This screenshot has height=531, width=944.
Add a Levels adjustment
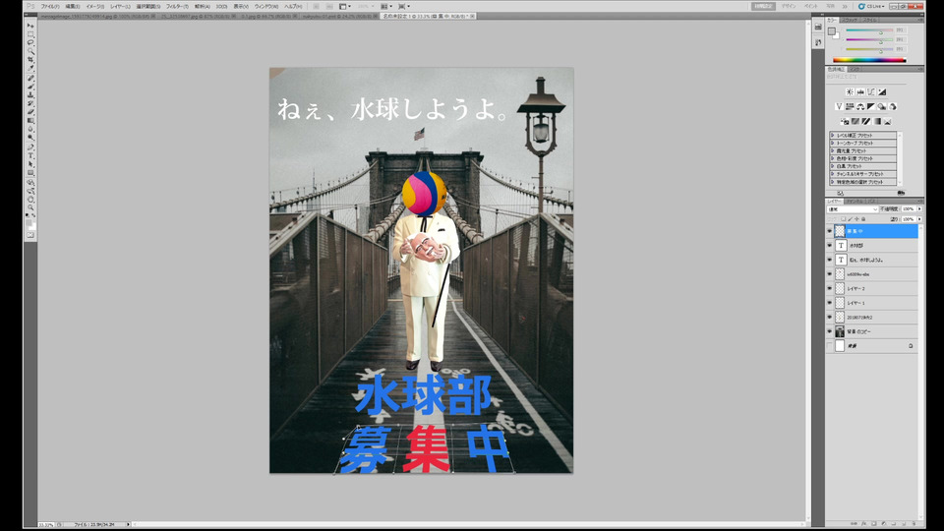click(x=860, y=92)
